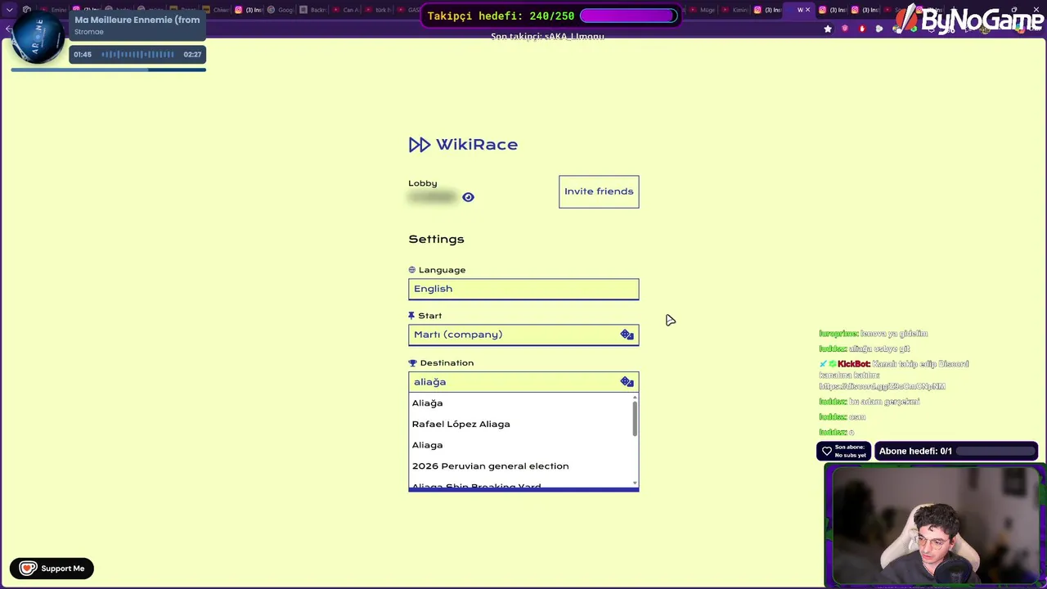1047x589 pixels.
Task: Open the Discord link in KickBot chat message
Action: [x=882, y=386]
